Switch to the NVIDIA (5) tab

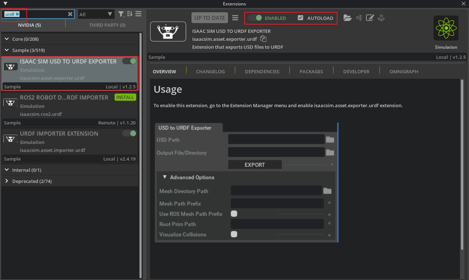point(30,25)
